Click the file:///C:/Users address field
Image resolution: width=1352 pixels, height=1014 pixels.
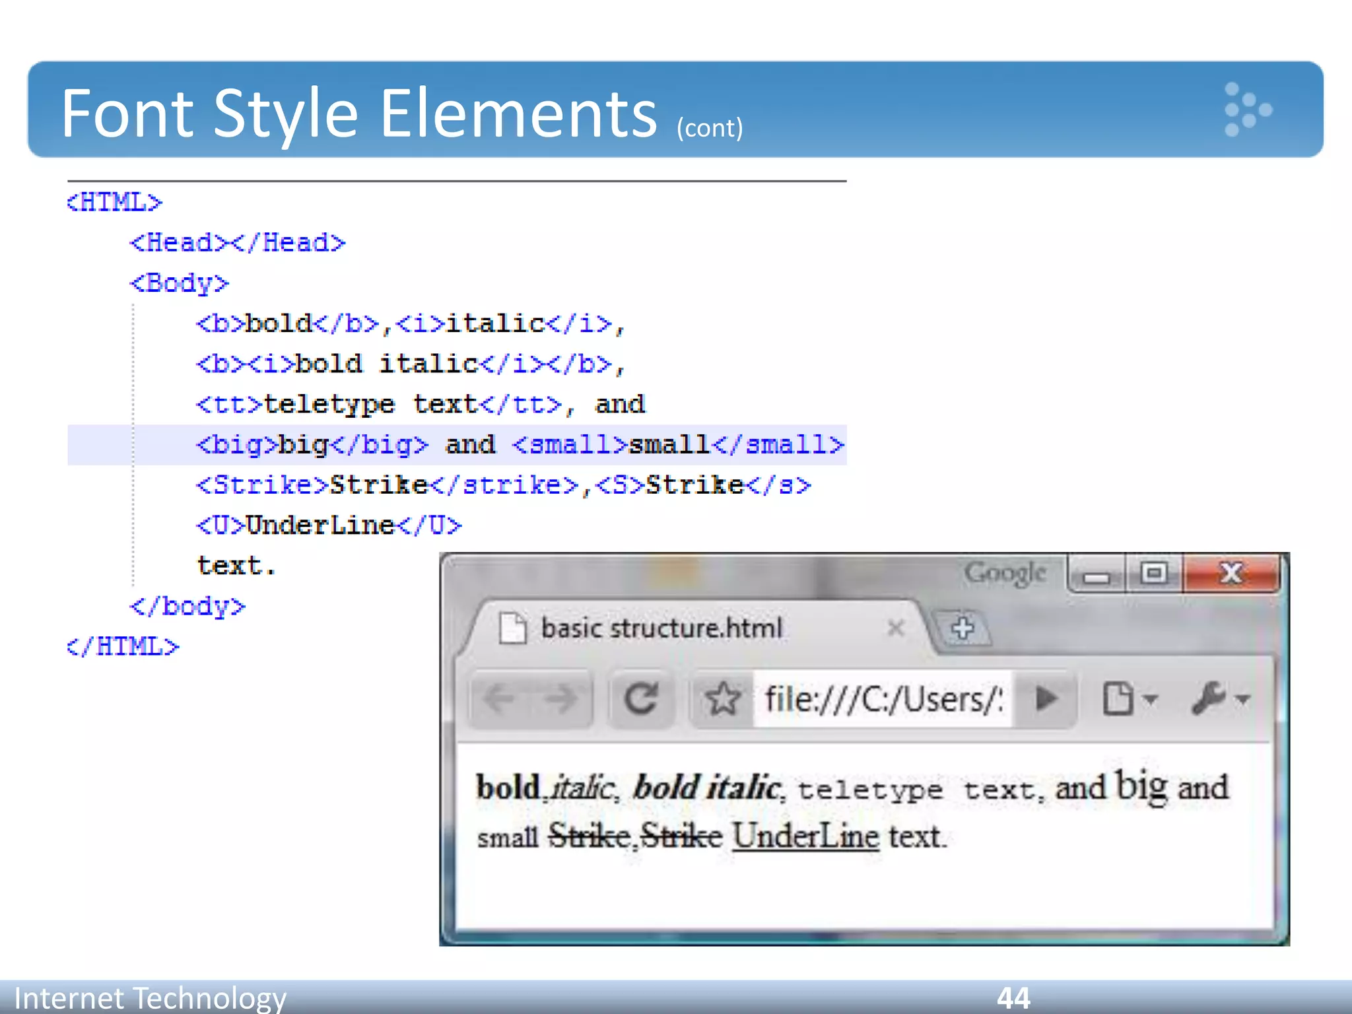[882, 699]
